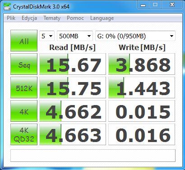Open the Edycja menu
185x170 pixels.
(29, 18)
